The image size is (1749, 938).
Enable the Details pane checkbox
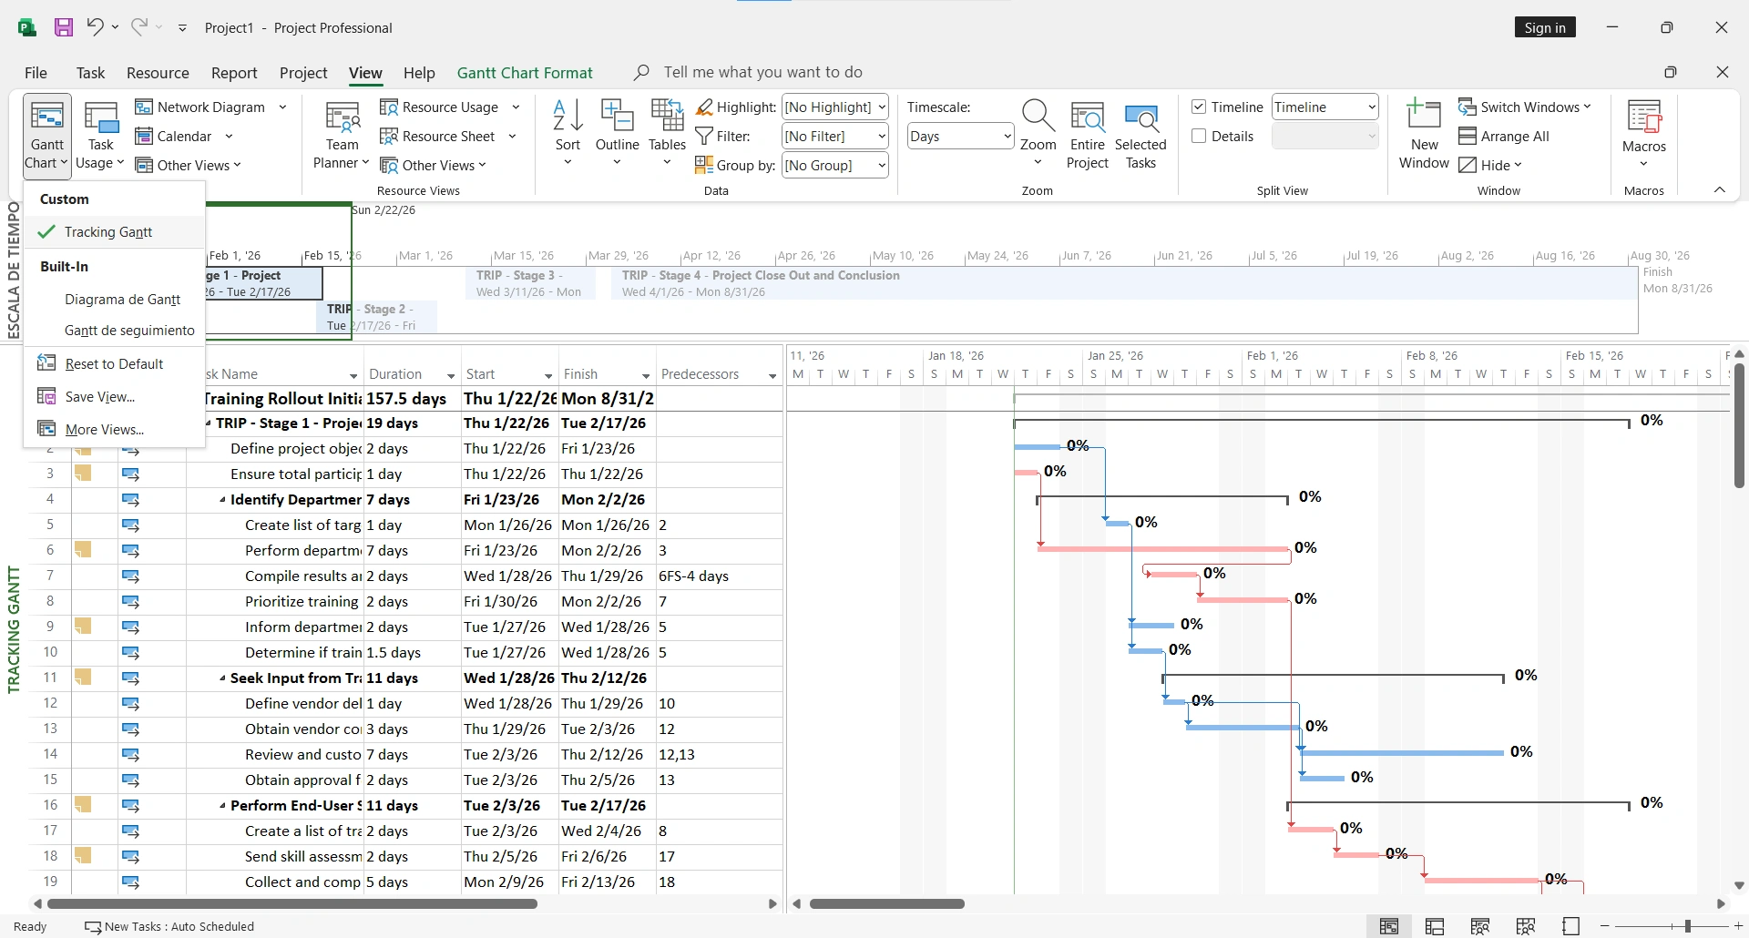pyautogui.click(x=1199, y=136)
